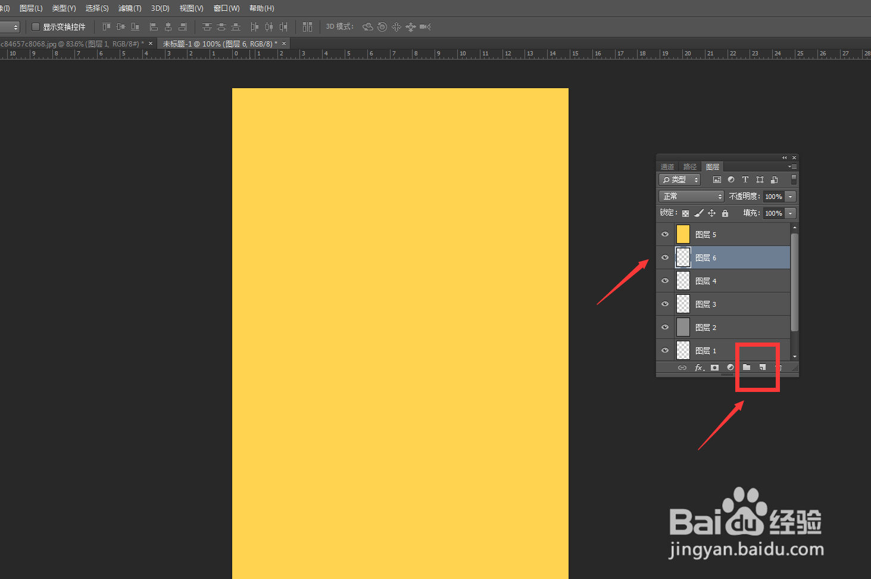Toggle lock all padlock icon
Viewport: 871px width, 579px height.
(x=725, y=213)
